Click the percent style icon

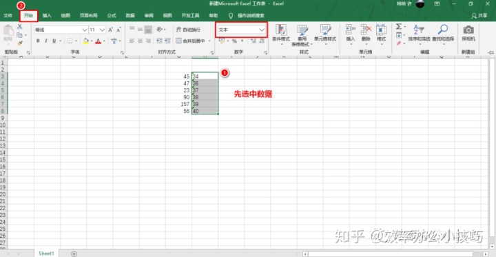(x=234, y=41)
